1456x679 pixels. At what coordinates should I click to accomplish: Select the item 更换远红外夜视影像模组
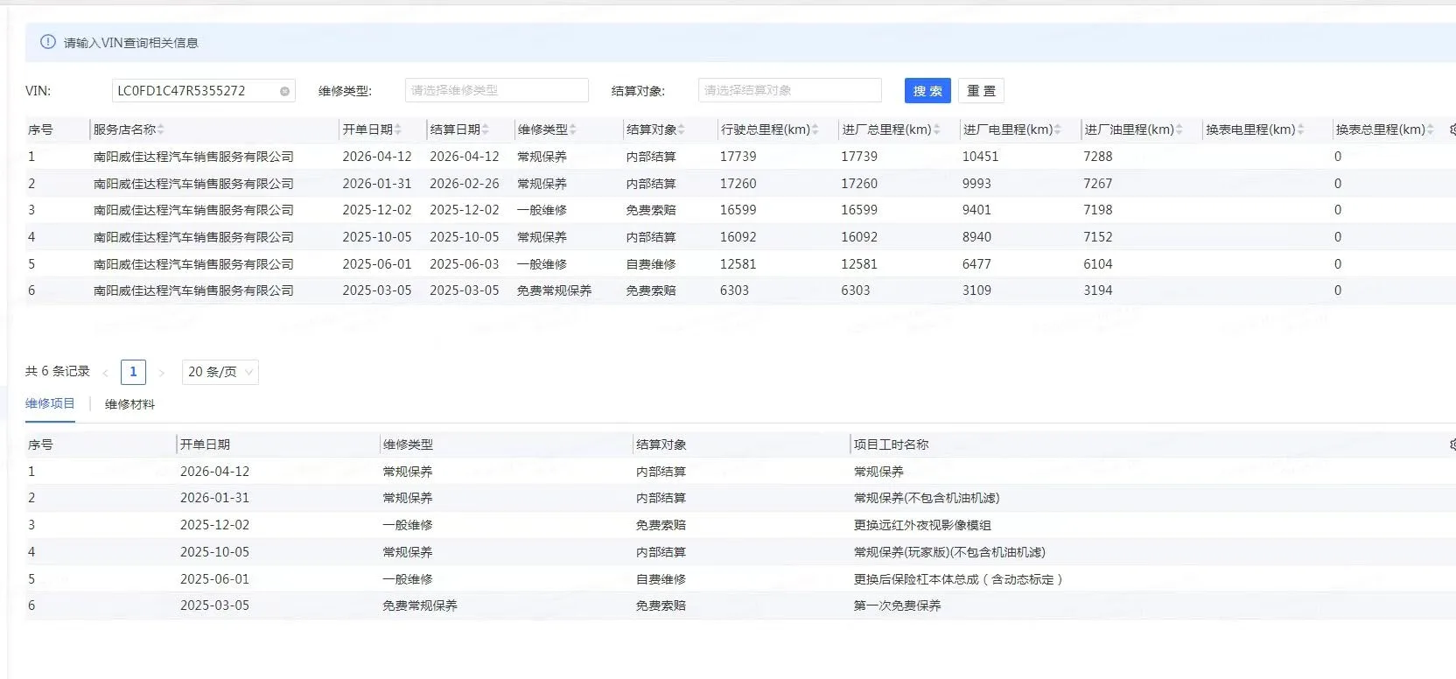(922, 525)
